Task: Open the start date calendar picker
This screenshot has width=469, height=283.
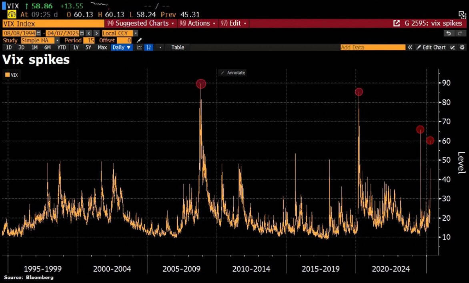Action: pyautogui.click(x=39, y=33)
